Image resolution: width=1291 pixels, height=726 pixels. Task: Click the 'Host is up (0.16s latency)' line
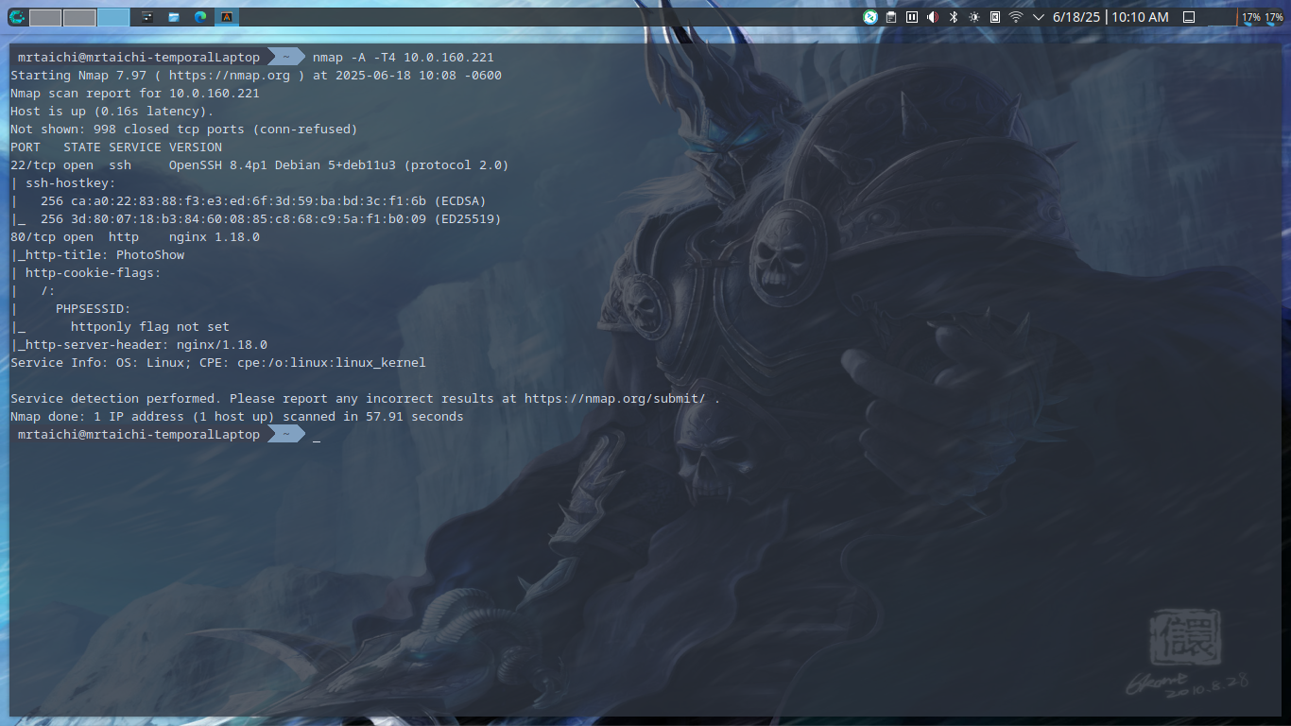tap(112, 112)
